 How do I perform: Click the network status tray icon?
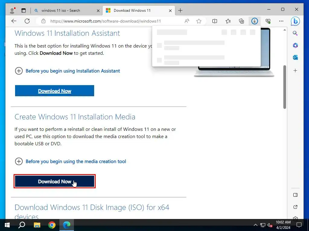pos(263,225)
